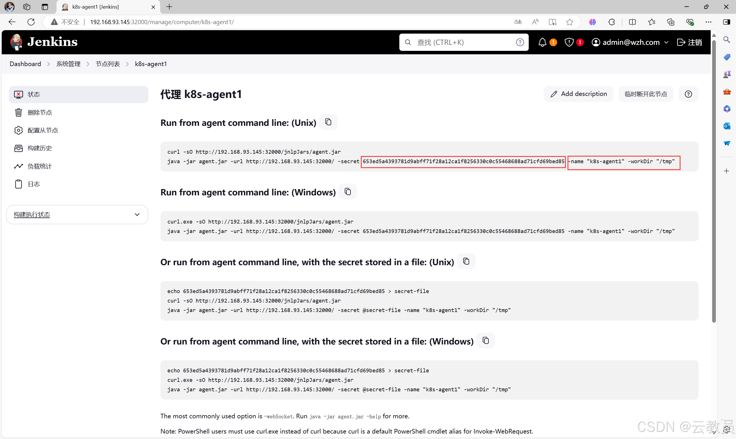Image resolution: width=736 pixels, height=439 pixels.
Task: Click the not-secure warning site info
Action: tap(65, 22)
